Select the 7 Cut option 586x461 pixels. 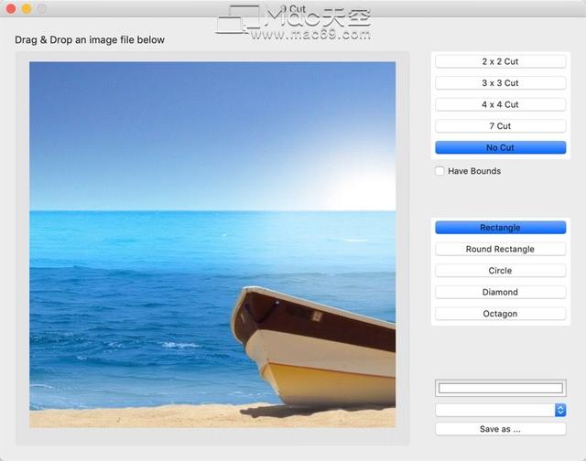click(x=500, y=126)
